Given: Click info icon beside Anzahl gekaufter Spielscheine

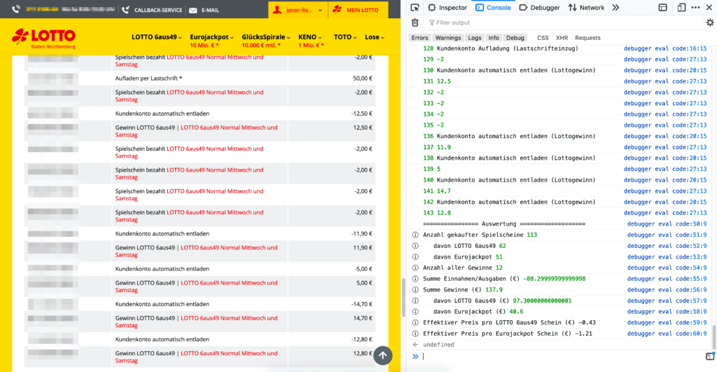Looking at the screenshot, I should point(415,235).
